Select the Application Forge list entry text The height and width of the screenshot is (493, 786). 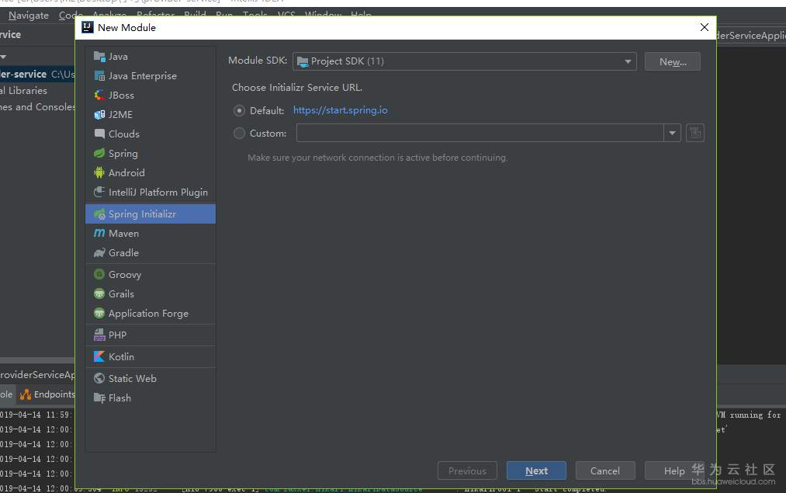(149, 314)
